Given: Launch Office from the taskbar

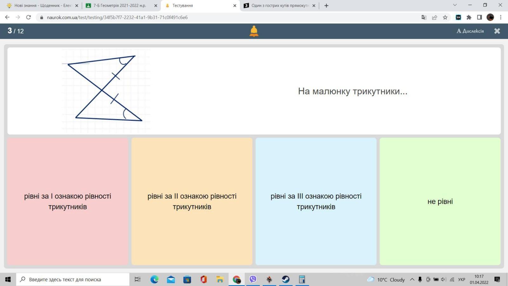Looking at the screenshot, I should (204, 279).
